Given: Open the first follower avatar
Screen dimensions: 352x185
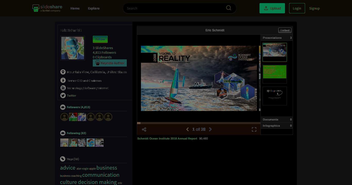Looking at the screenshot, I should [x=64, y=117].
